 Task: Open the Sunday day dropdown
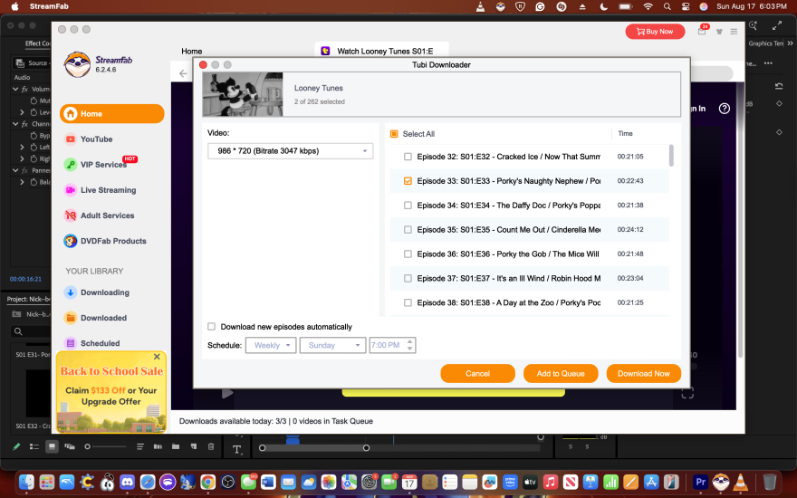(332, 345)
